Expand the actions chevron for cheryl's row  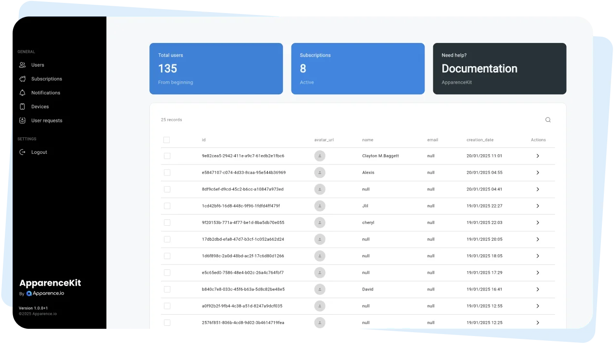click(x=537, y=222)
